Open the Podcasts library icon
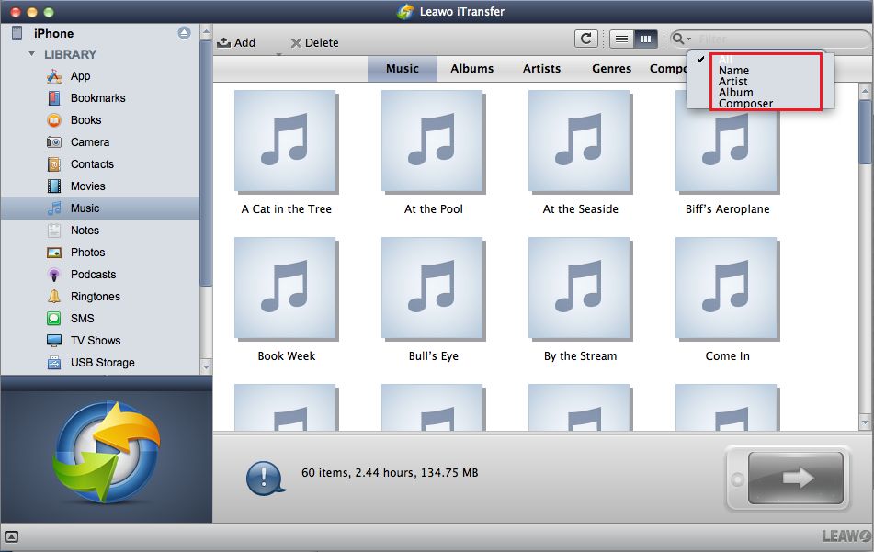874x552 pixels. click(x=54, y=275)
